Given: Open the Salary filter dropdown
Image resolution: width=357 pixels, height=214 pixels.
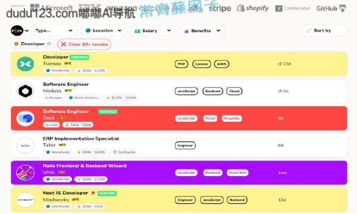Looking at the screenshot, I should tap(153, 30).
